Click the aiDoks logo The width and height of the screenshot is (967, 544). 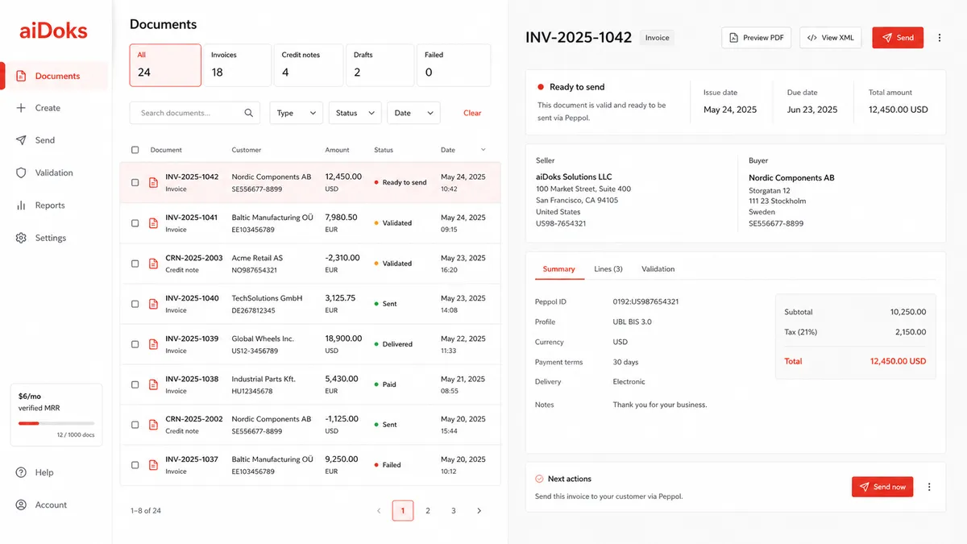(53, 31)
